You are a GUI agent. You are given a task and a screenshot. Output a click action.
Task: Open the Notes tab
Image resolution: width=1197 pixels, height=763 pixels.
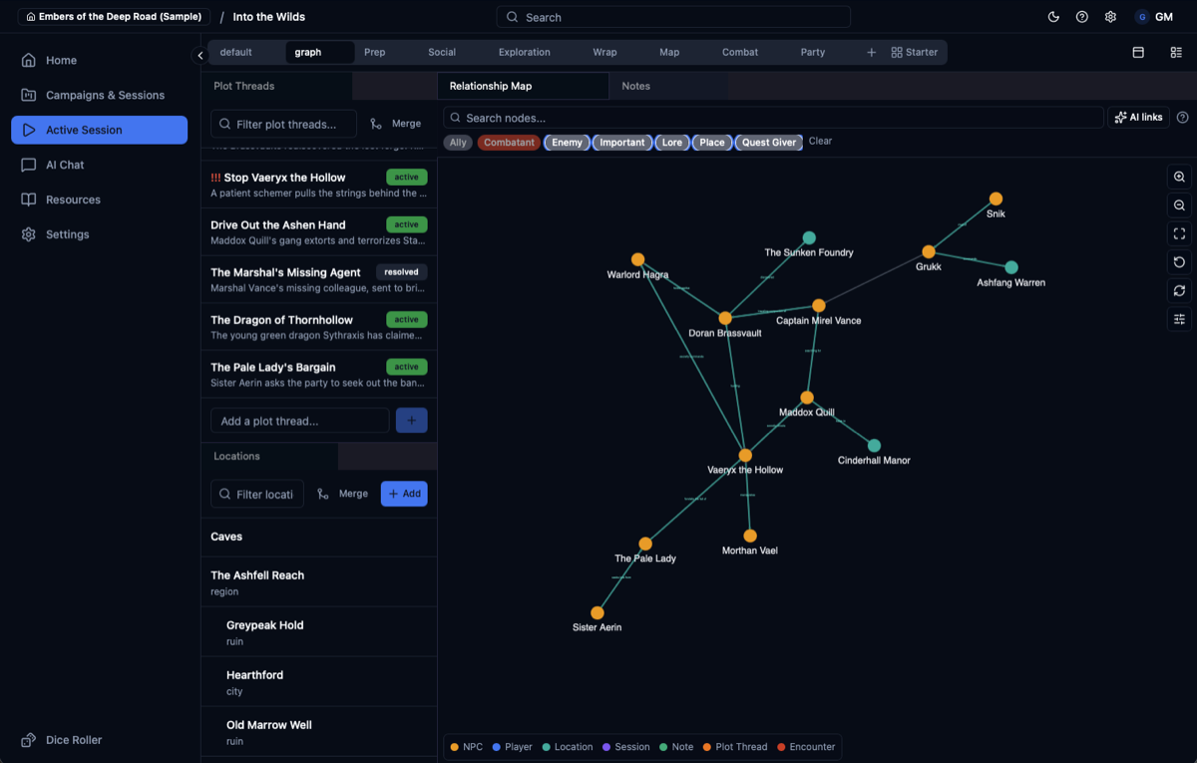(636, 86)
